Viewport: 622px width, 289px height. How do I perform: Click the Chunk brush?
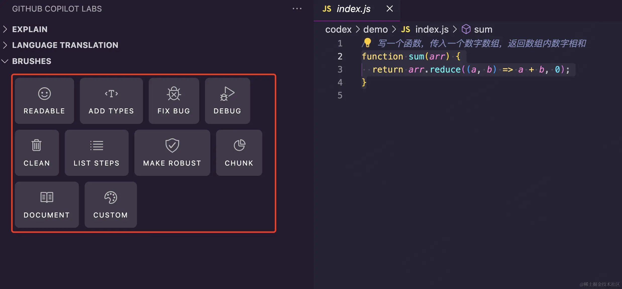(239, 153)
